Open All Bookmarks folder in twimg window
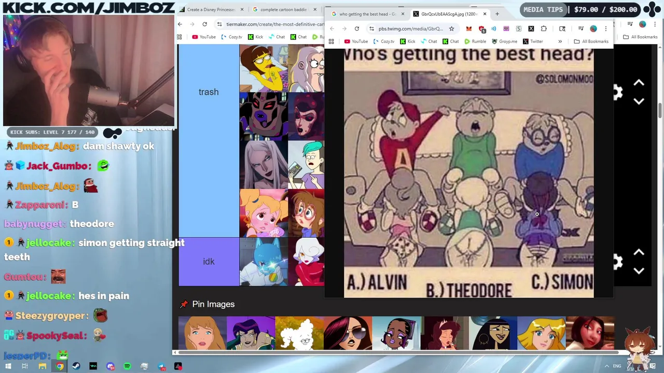 coord(591,41)
